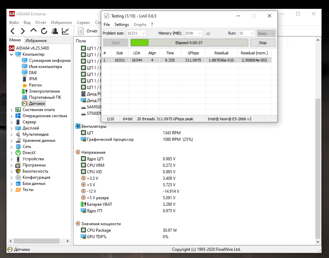Switch to the Меню sidebar tab
This screenshot has width=329, height=258.
coord(15,40)
